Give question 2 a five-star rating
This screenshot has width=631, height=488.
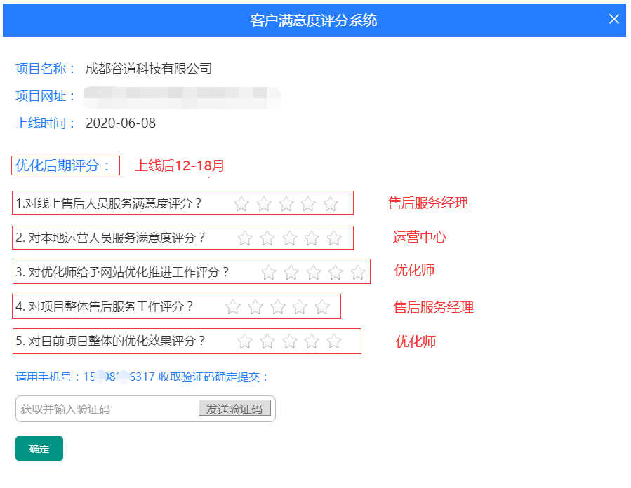pyautogui.click(x=334, y=238)
